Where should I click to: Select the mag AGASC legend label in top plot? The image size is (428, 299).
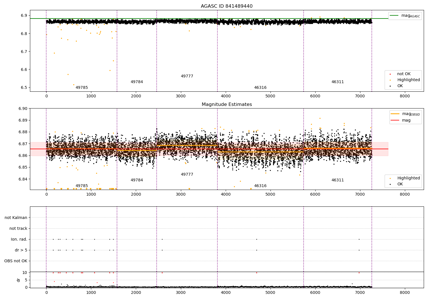(x=411, y=16)
